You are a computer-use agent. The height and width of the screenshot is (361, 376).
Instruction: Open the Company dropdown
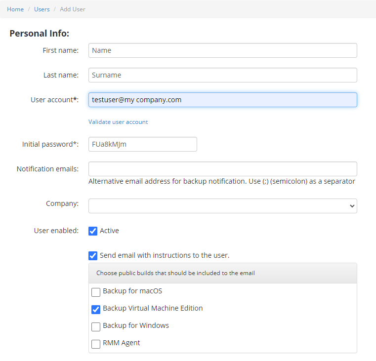[222, 205]
